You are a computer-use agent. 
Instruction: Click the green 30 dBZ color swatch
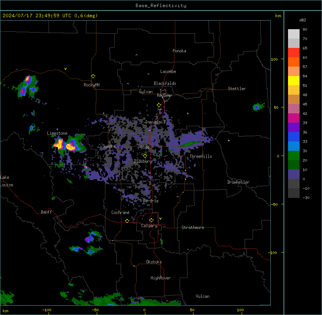click(294, 156)
